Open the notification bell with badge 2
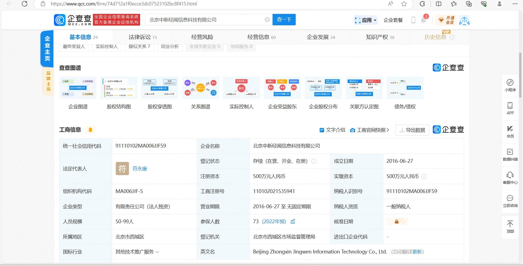The height and width of the screenshot is (266, 523). tap(424, 20)
